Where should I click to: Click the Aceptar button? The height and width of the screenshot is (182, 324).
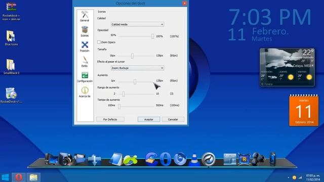(x=149, y=119)
